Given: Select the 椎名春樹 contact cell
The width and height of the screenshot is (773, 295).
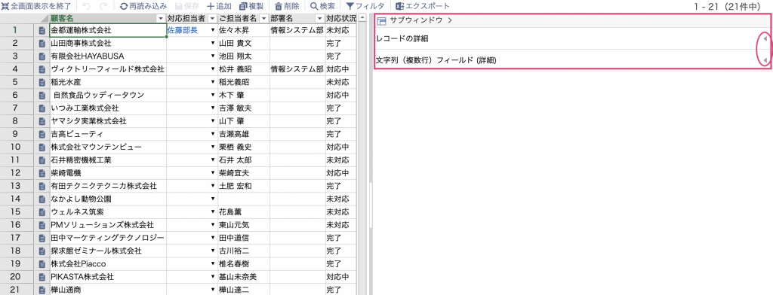Looking at the screenshot, I should point(244,264).
